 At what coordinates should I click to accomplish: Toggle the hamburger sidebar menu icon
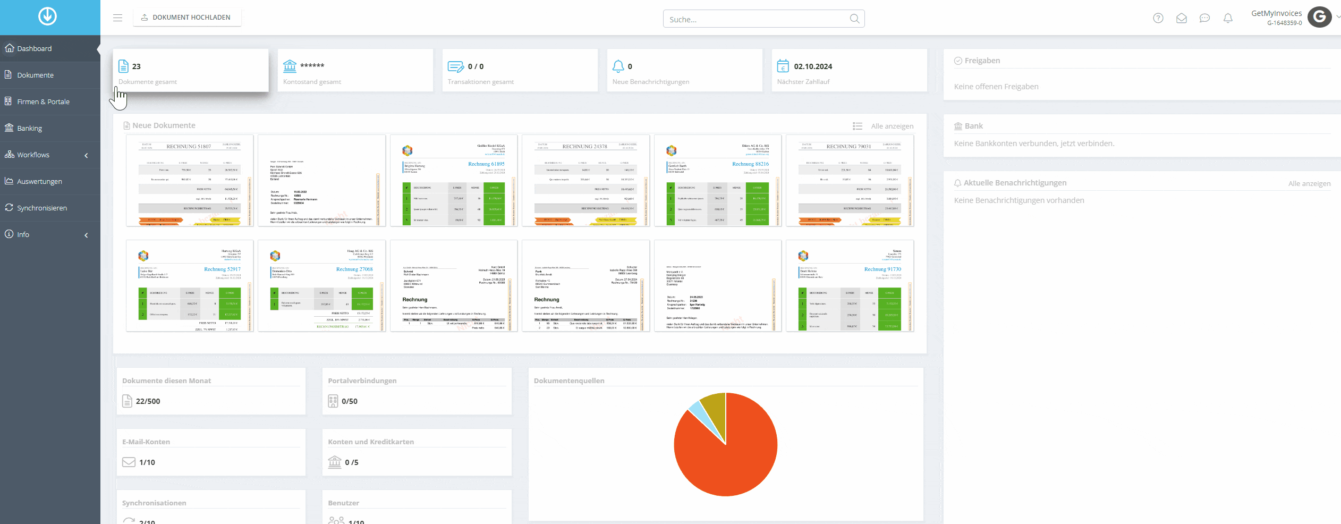tap(118, 18)
